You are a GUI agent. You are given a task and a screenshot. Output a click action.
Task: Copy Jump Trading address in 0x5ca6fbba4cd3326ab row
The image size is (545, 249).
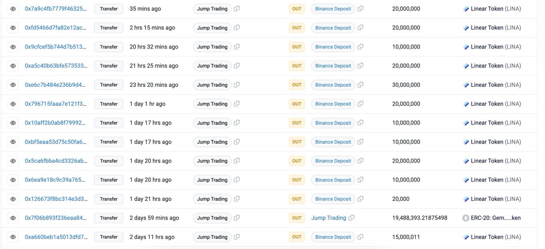237,161
